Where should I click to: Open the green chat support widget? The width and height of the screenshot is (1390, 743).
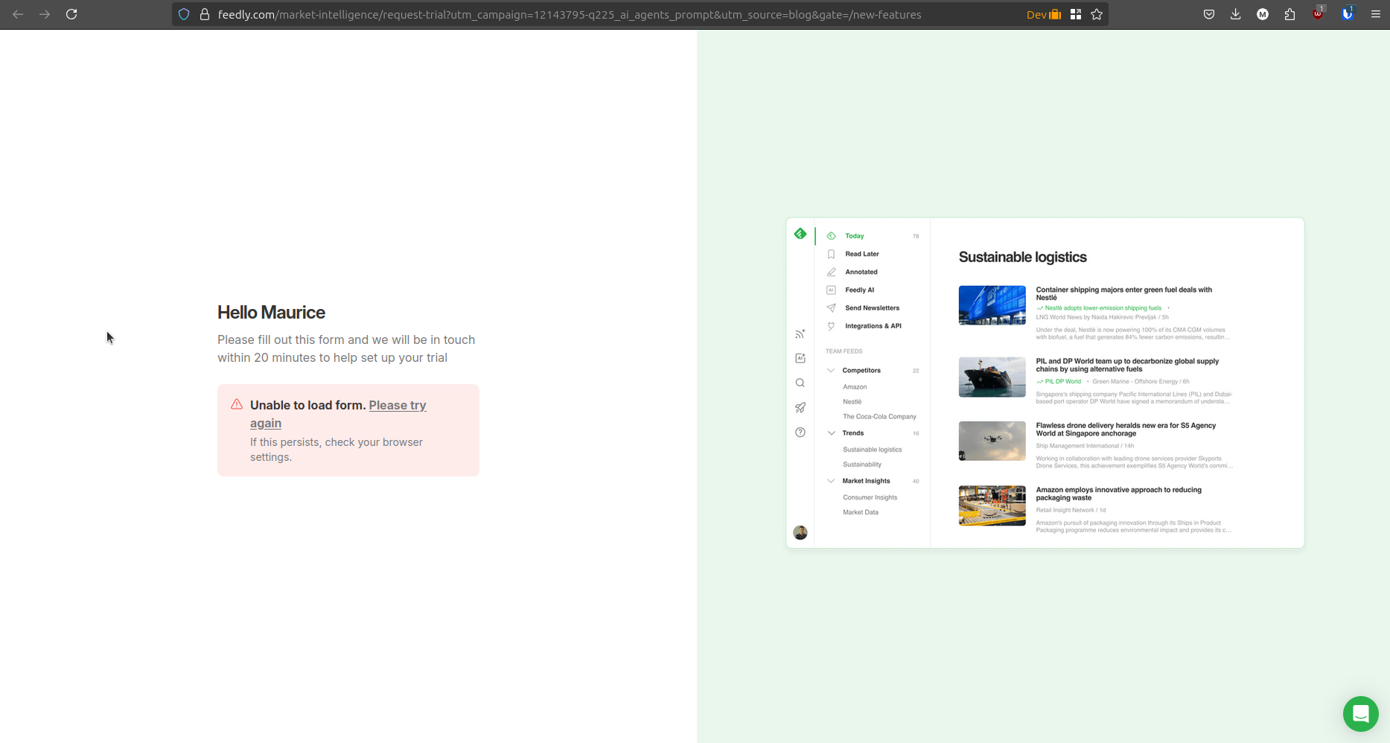(1360, 713)
